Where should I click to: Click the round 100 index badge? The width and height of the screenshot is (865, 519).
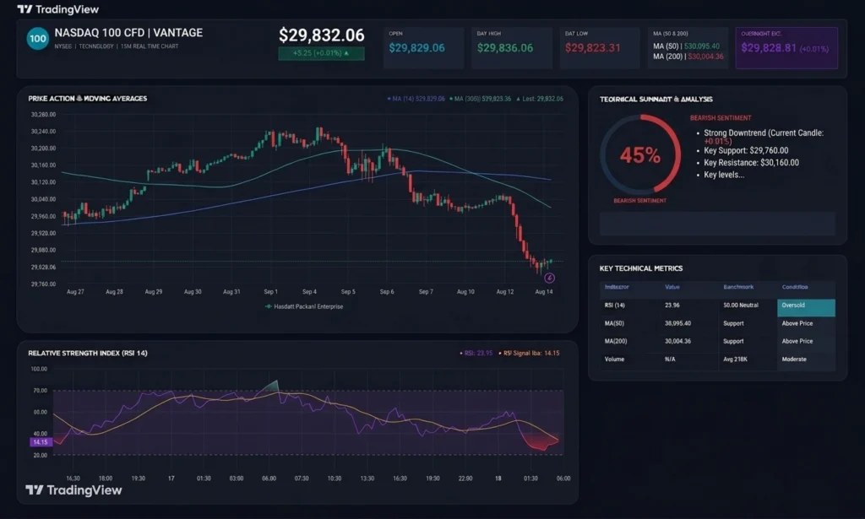coord(37,39)
